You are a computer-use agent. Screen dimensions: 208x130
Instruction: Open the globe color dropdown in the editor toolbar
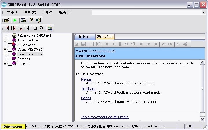[133, 44]
